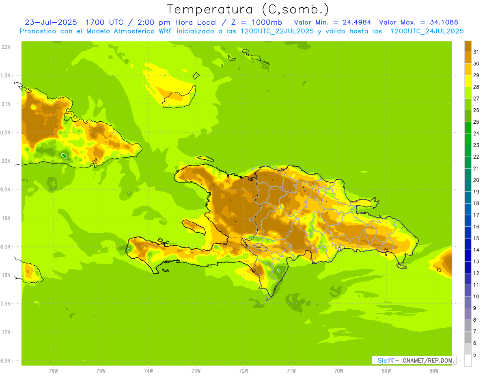Click legend value "30"
487x376 pixels.
(476, 64)
